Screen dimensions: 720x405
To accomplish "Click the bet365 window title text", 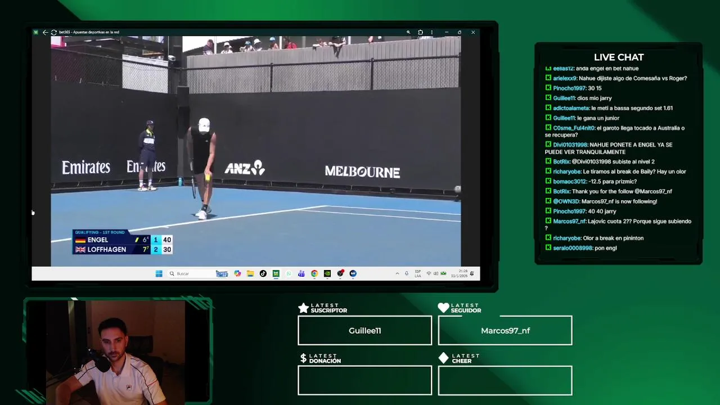I will click(x=89, y=32).
